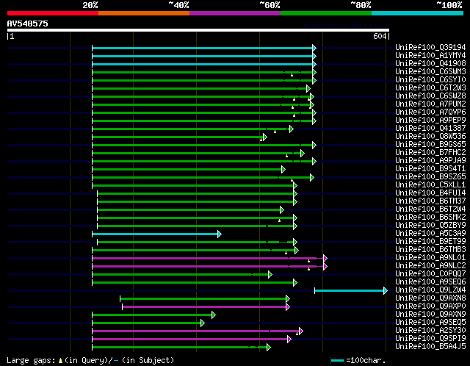
Task: Select UniRef100_A9SEQ5 label
Action: click(x=430, y=323)
